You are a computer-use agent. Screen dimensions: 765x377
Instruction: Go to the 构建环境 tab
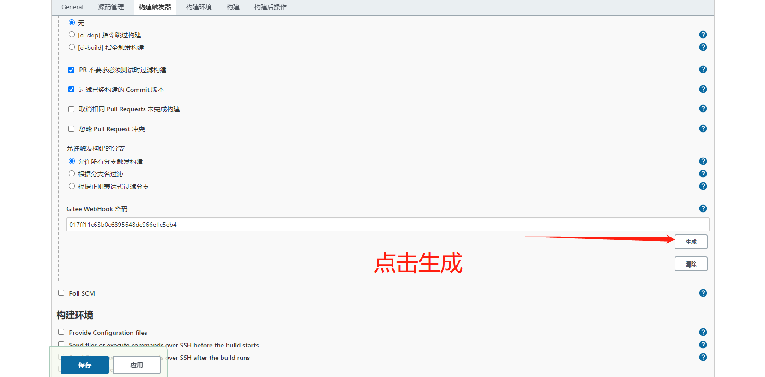click(x=199, y=7)
